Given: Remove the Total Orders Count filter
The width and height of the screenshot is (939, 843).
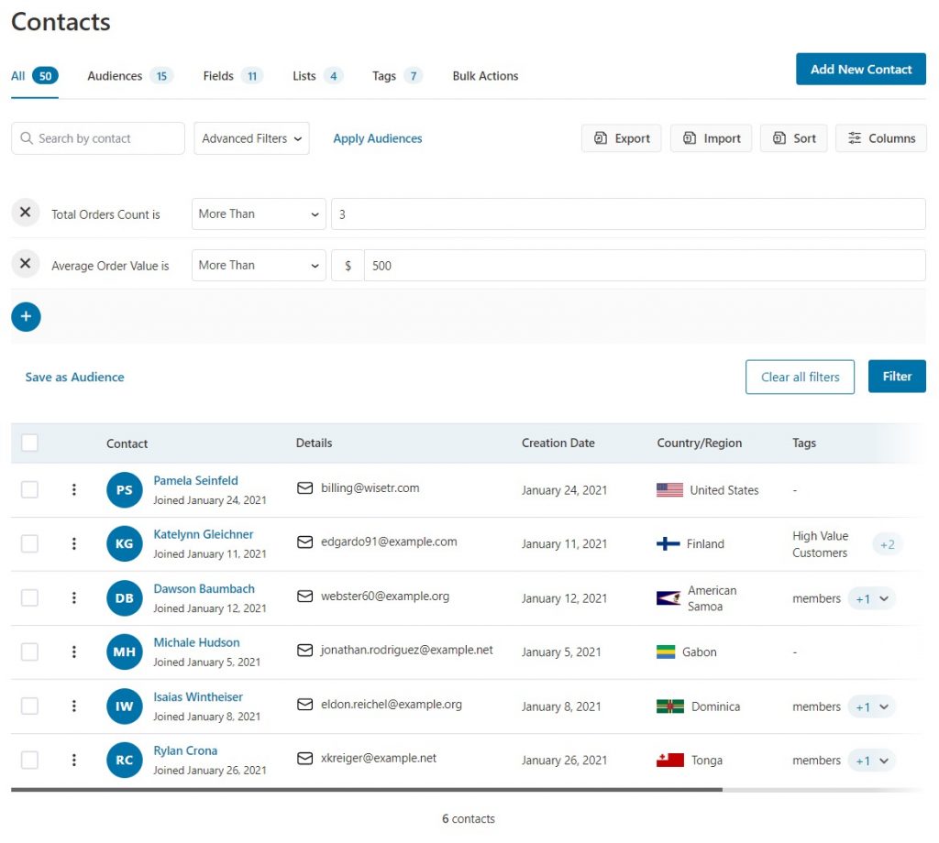Looking at the screenshot, I should point(25,213).
